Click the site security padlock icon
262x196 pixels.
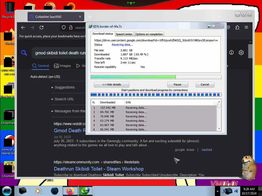click(71, 28)
